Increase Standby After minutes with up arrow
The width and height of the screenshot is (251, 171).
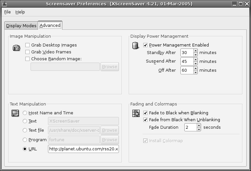(x=195, y=51)
